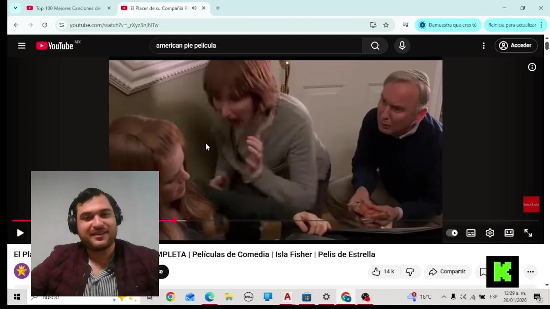This screenshot has width=550, height=309.
Task: Dislike the video
Action: (410, 272)
